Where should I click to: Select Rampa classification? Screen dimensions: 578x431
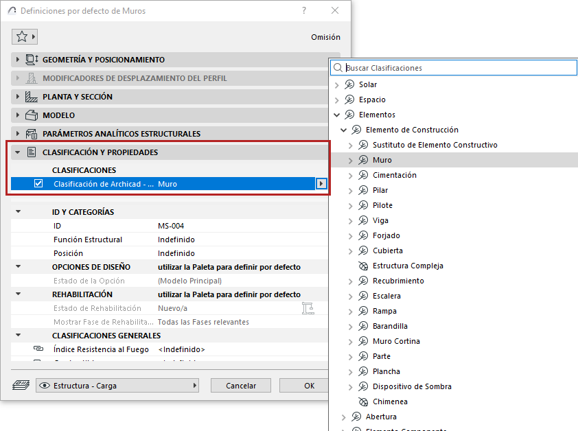click(x=384, y=311)
